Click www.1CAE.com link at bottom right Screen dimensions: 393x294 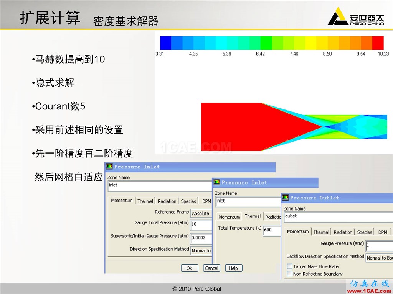click(370, 291)
